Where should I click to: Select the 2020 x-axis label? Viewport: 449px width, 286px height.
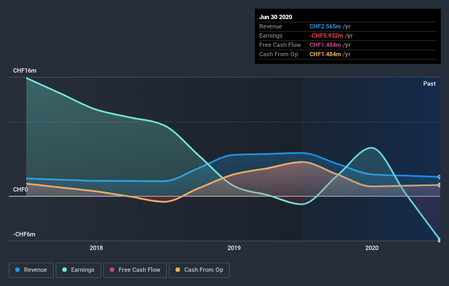tap(372, 248)
